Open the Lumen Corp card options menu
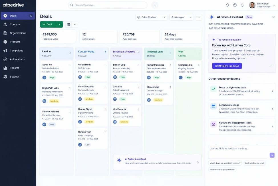 [139, 65]
